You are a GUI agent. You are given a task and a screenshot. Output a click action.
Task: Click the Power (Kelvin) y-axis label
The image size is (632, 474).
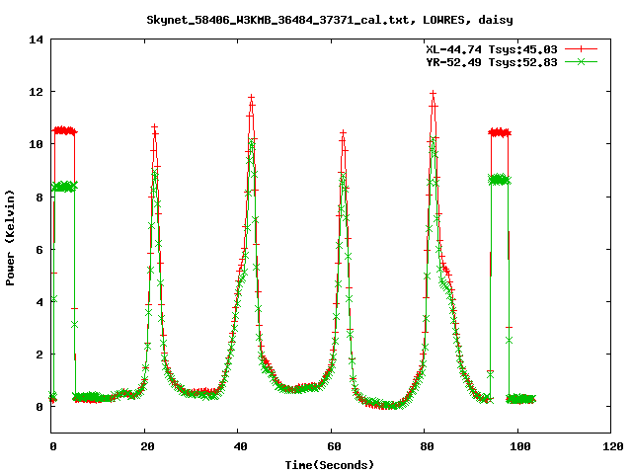[x=10, y=238]
